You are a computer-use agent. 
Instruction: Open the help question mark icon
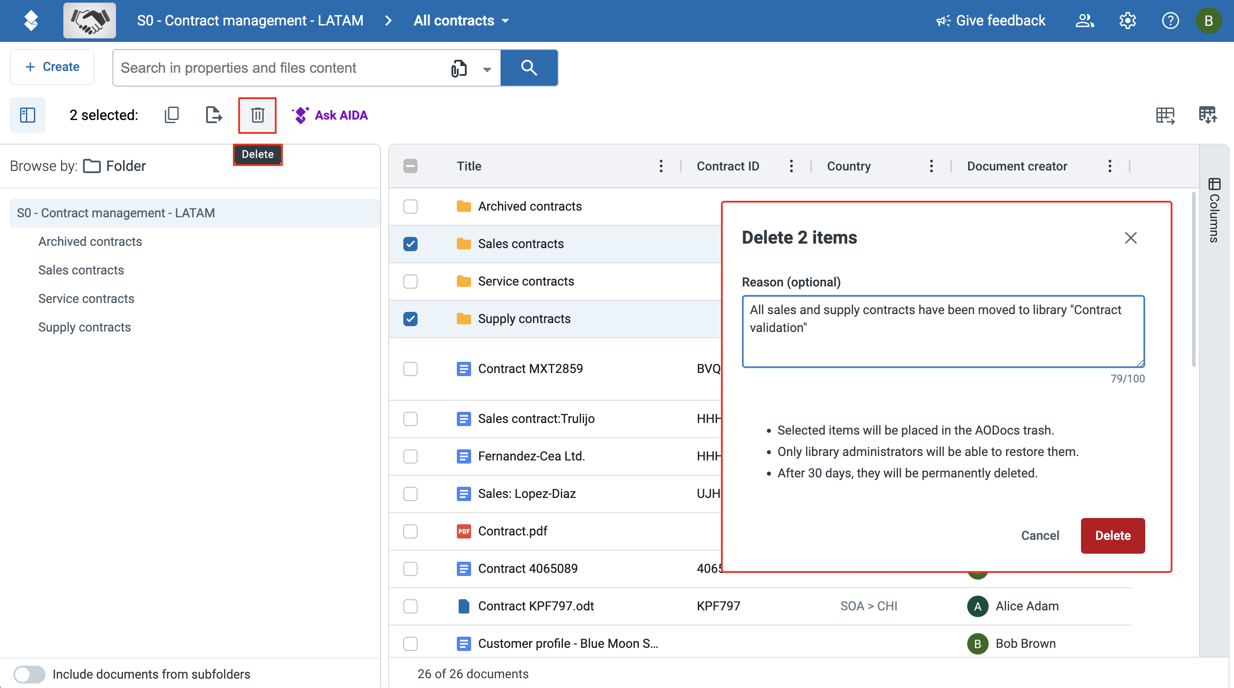(x=1170, y=21)
